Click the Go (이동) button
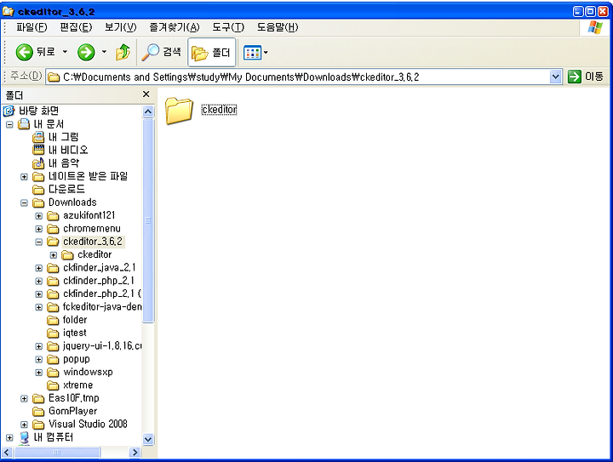Screen dimensions: 613x462 pos(585,77)
